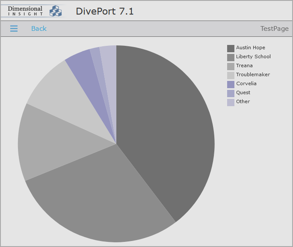Screen dimensions: 293x247
Task: Open the hamburger menu icon
Action: [x=14, y=29]
